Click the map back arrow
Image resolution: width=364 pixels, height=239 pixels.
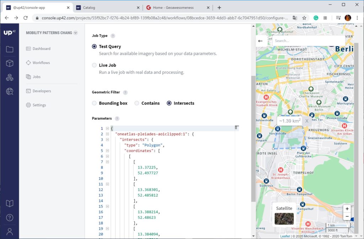tap(260, 41)
